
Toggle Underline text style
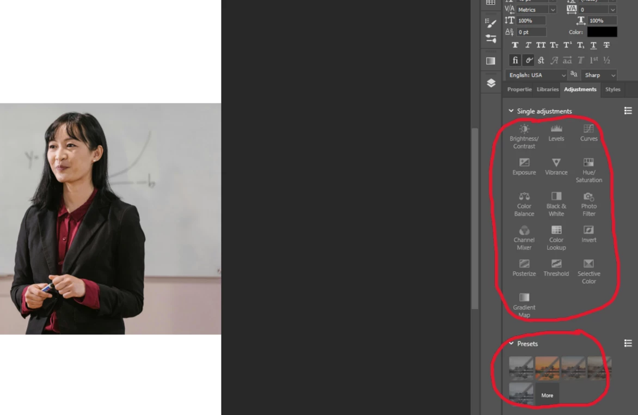(594, 45)
